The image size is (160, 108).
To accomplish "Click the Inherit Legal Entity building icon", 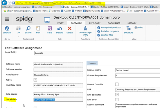I will tap(85, 28).
